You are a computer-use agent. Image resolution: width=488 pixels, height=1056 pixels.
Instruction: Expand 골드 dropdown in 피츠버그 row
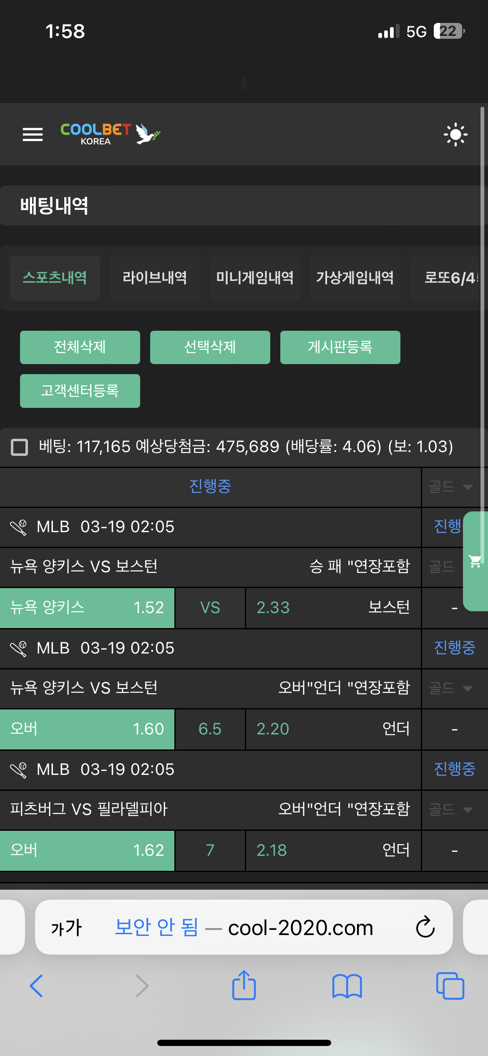(451, 810)
